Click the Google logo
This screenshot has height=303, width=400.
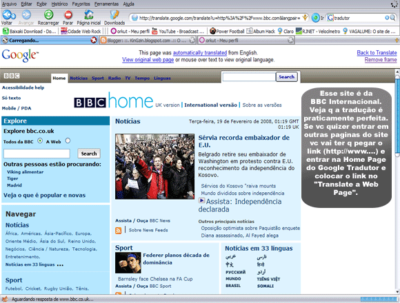pyautogui.click(x=20, y=55)
